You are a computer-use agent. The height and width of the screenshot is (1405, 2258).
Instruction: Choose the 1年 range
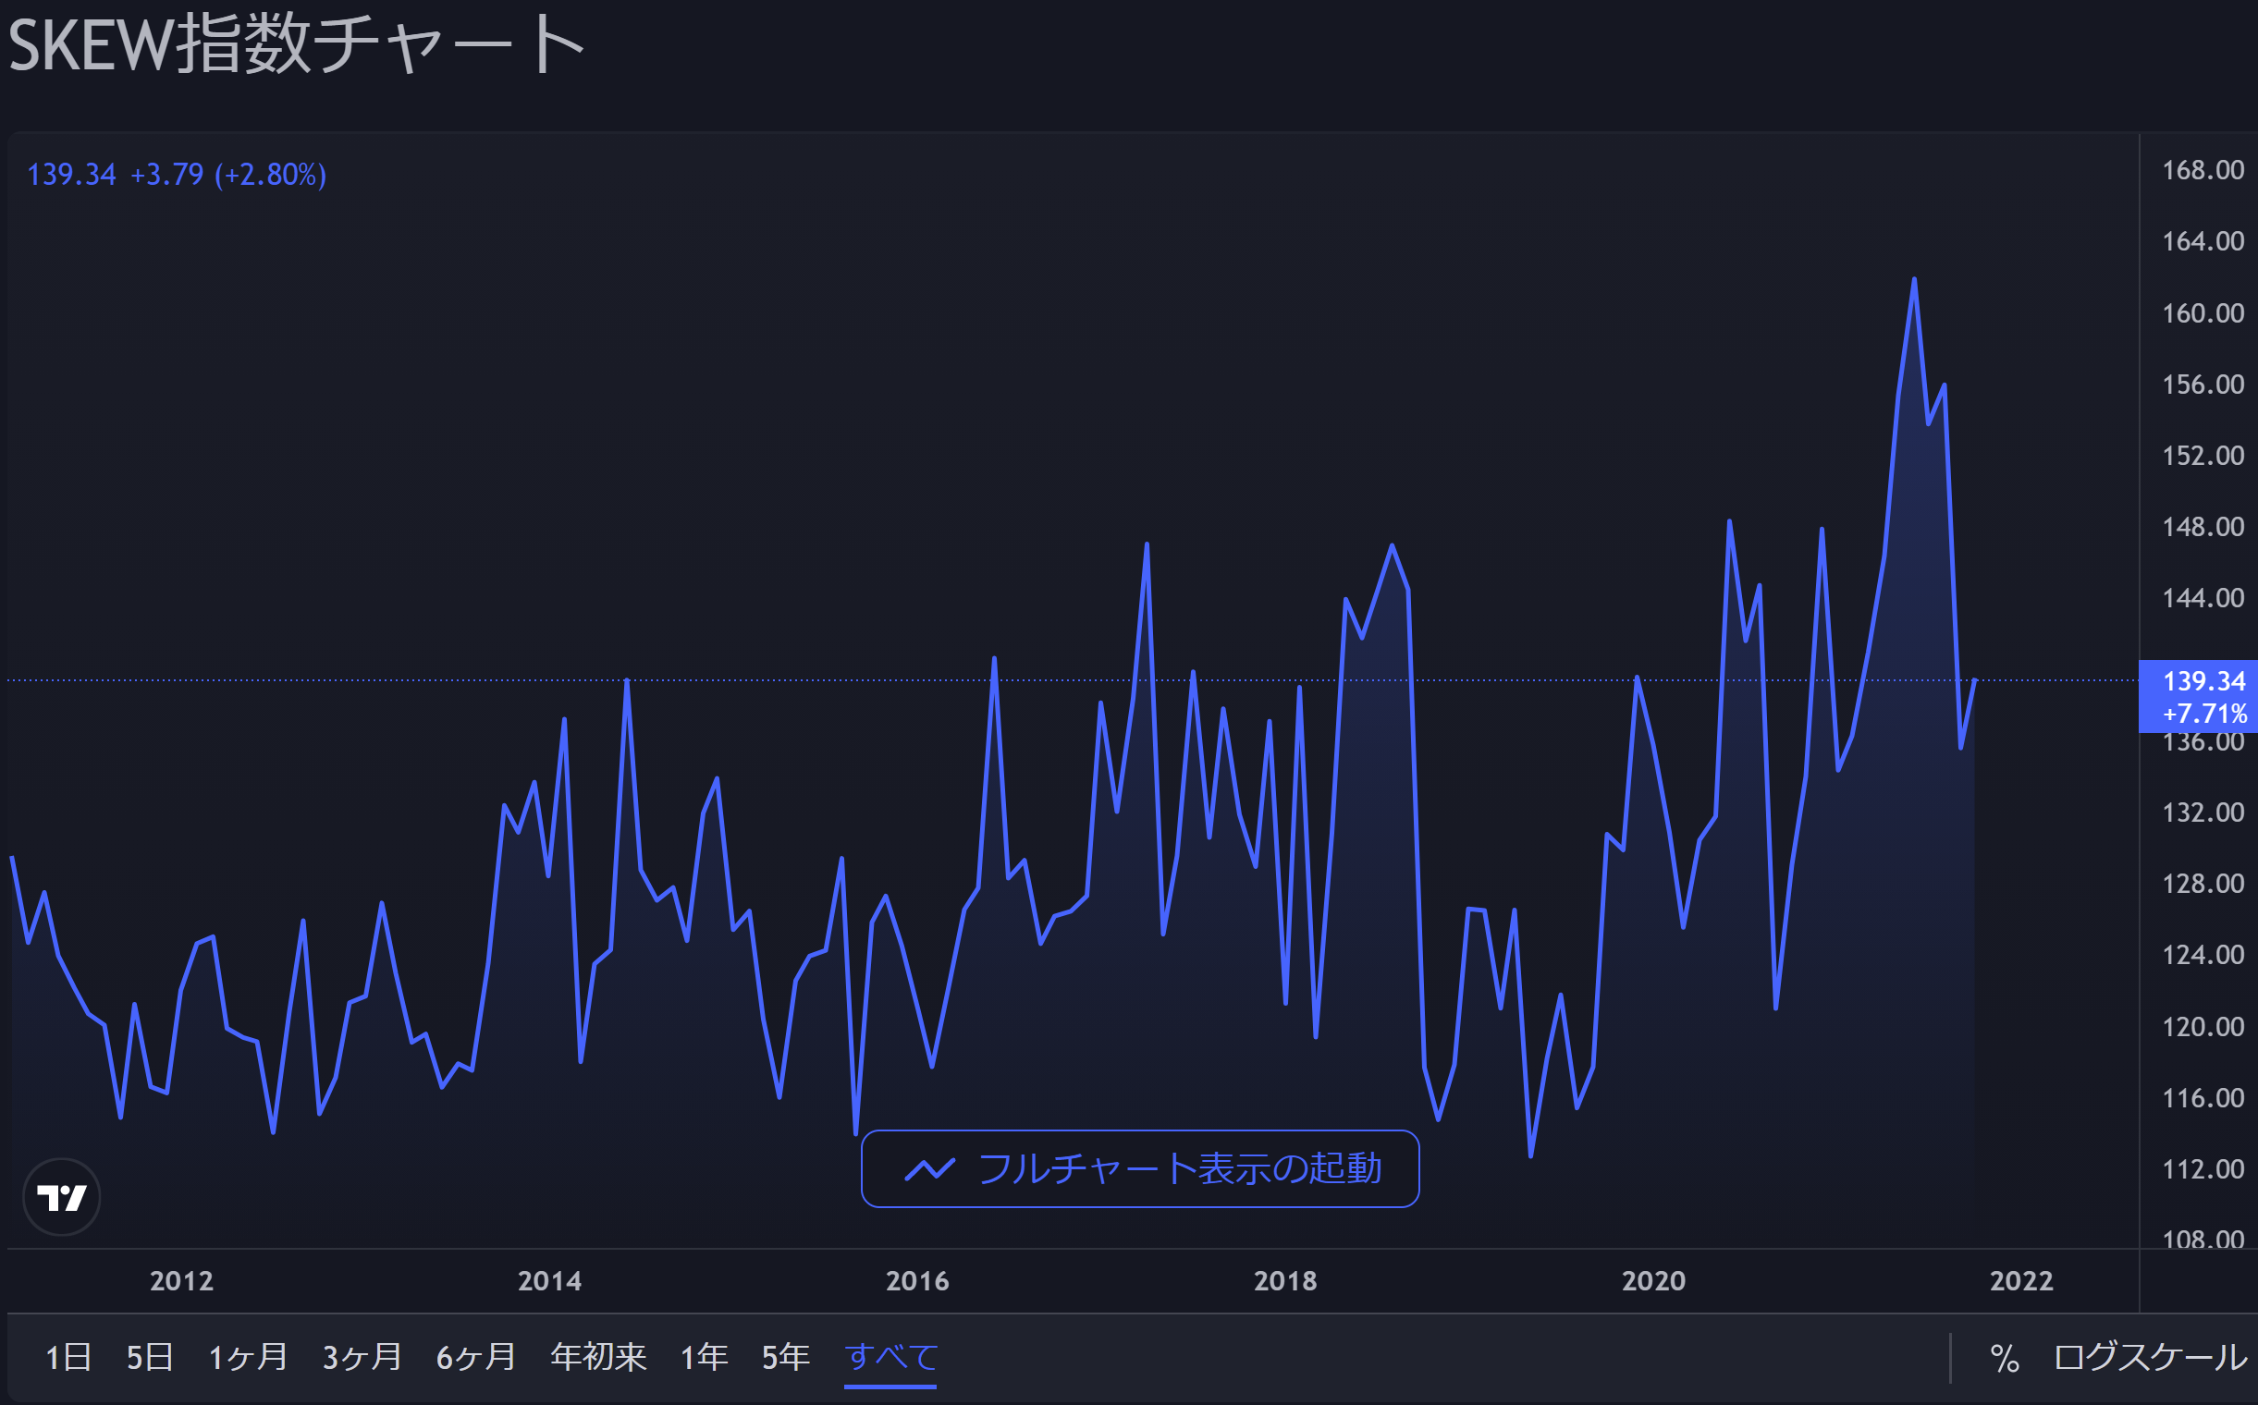point(704,1358)
